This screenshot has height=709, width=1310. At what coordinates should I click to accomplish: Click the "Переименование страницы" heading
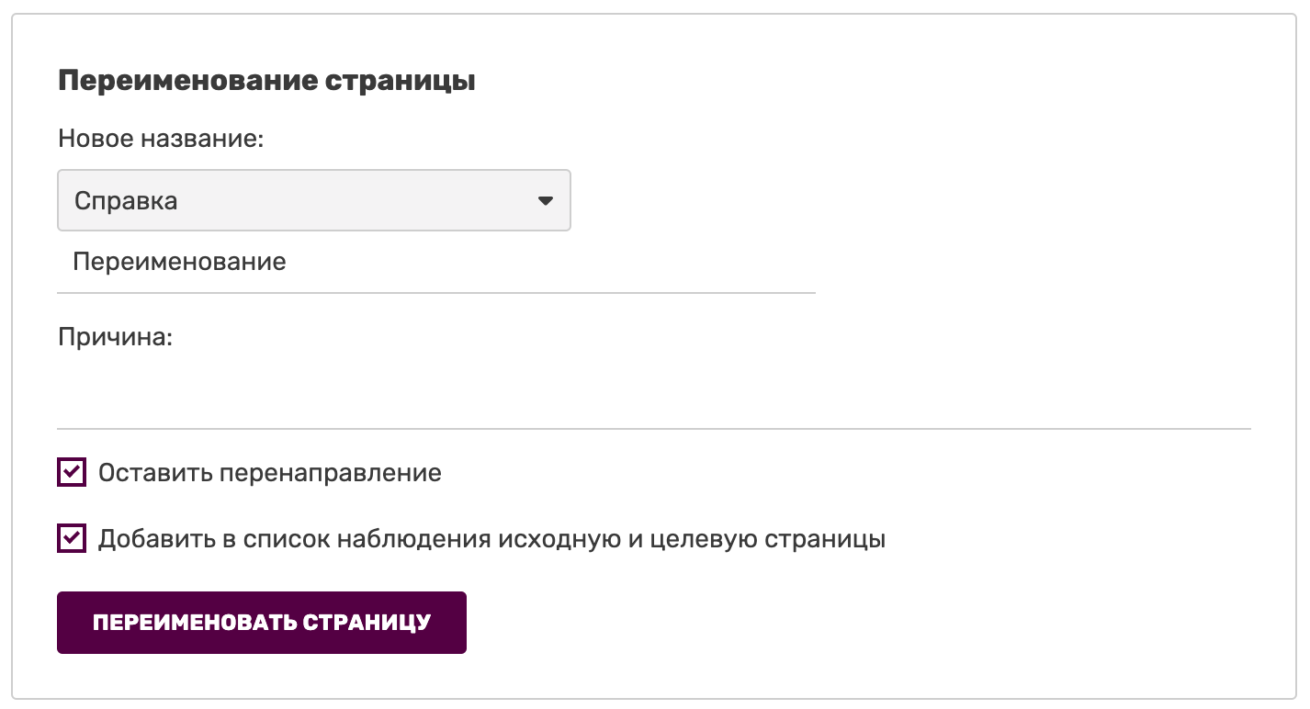(266, 81)
